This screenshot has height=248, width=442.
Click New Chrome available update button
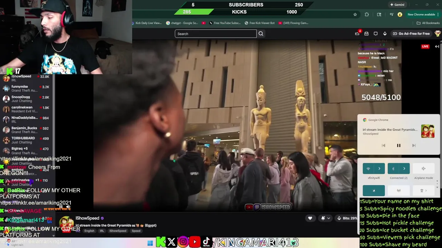423,14
